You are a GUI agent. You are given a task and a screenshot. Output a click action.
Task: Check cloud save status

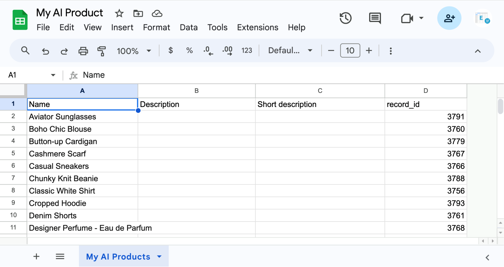tap(157, 13)
